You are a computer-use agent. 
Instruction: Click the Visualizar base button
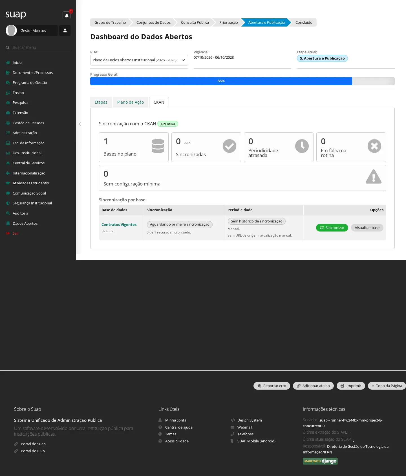[367, 228]
